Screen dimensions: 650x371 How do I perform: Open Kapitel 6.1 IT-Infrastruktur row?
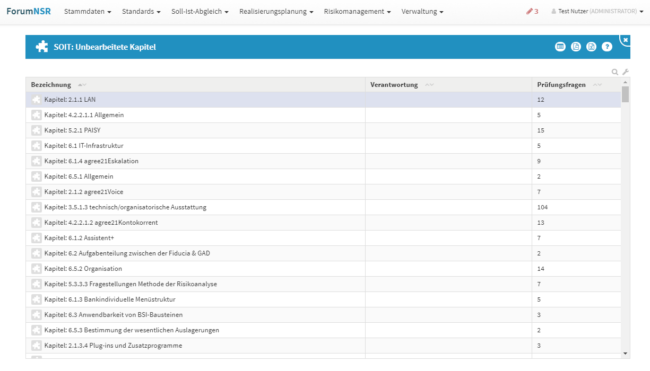pos(84,146)
